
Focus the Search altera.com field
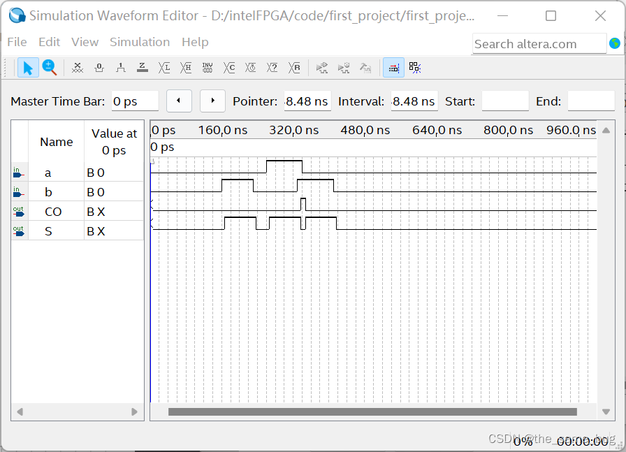click(539, 43)
